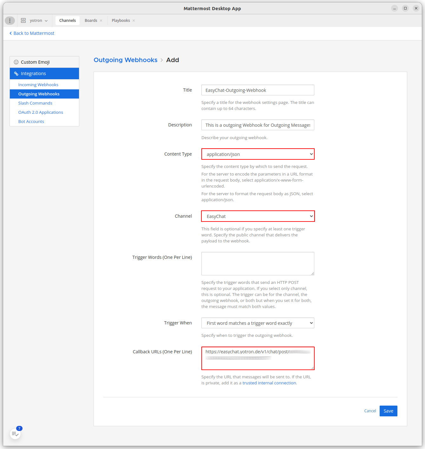Select Outgoing Webhooks sidebar item
Screen dimensions: 425x449
(44, 94)
